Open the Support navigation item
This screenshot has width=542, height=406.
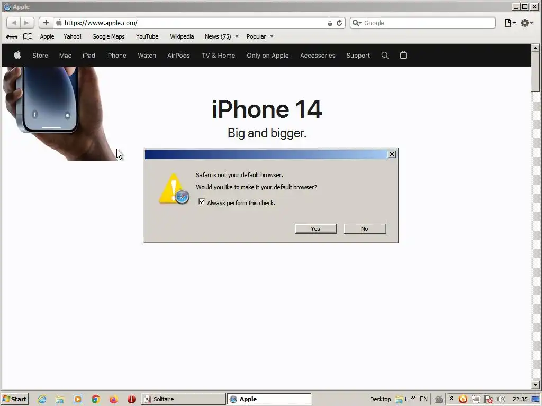[x=358, y=55]
